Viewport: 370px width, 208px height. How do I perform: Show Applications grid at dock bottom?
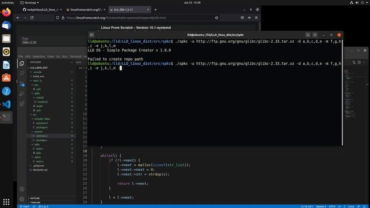coord(6,202)
